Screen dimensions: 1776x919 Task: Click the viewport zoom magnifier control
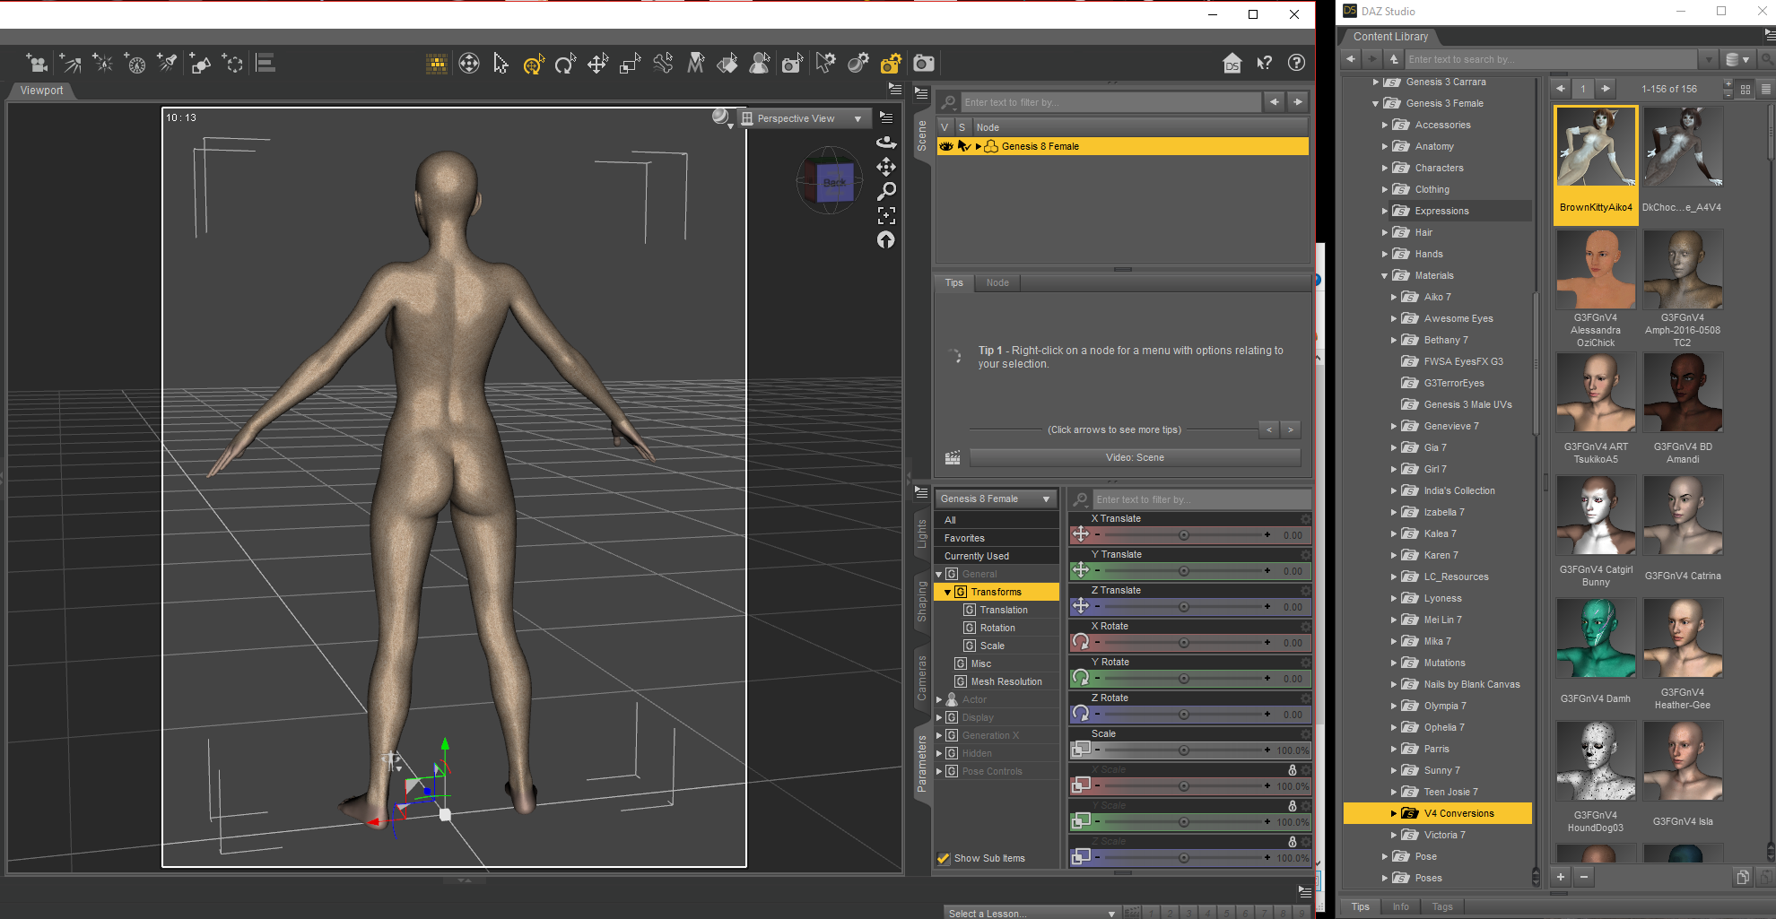(x=886, y=191)
